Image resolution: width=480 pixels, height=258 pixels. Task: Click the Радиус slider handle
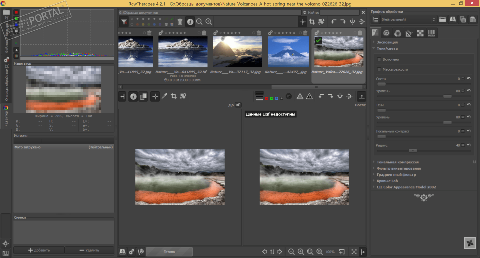click(x=412, y=151)
